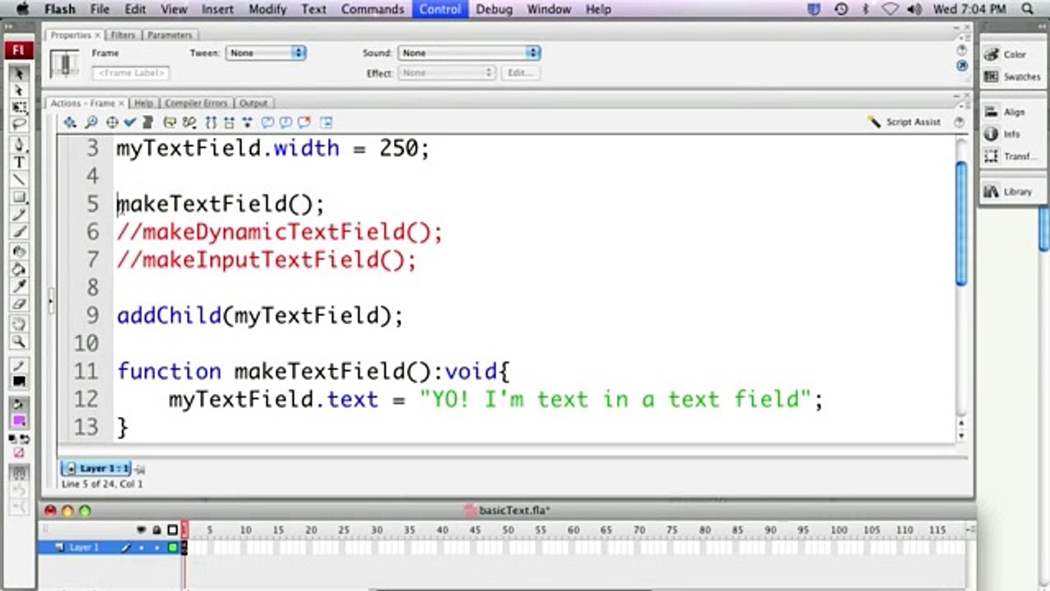Viewport: 1050px width, 591px height.
Task: Click the Auto format icon
Action: click(148, 122)
